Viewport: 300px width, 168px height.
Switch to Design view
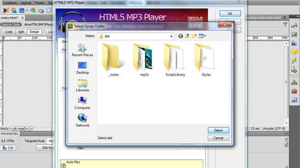click(x=34, y=32)
